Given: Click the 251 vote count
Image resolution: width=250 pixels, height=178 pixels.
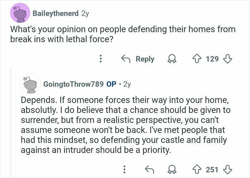Looking at the screenshot, I should coord(212,169).
